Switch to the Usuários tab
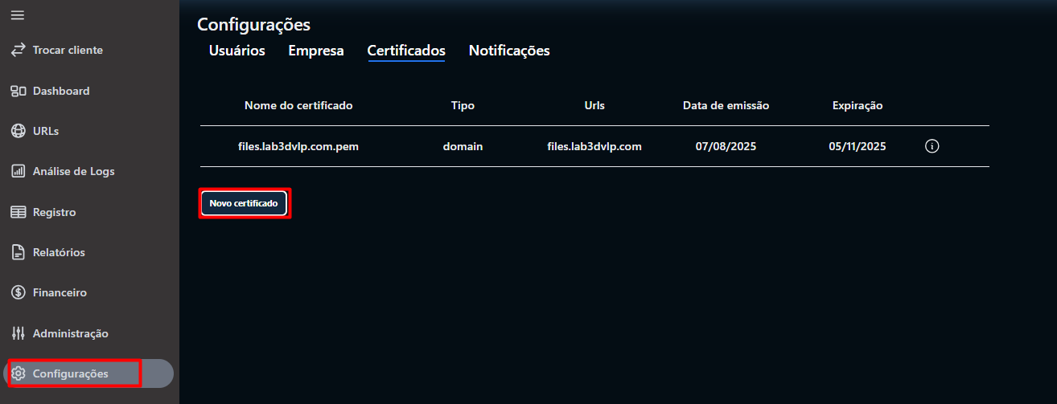 [236, 51]
